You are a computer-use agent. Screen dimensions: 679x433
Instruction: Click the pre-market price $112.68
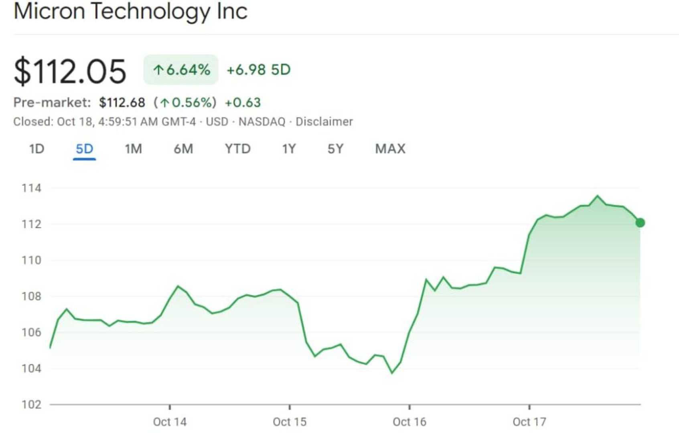click(x=122, y=102)
